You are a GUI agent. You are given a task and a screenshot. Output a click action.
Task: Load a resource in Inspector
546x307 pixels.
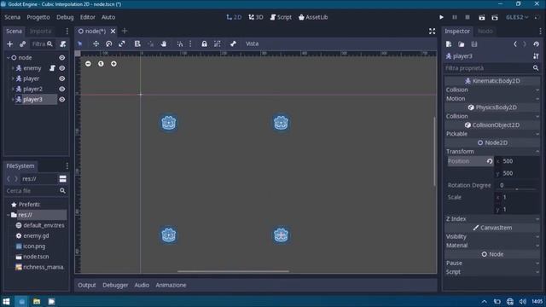point(462,44)
